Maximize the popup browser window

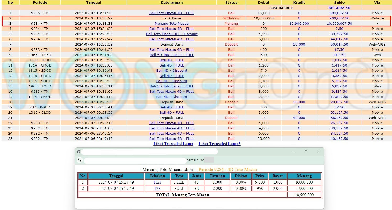306,152
